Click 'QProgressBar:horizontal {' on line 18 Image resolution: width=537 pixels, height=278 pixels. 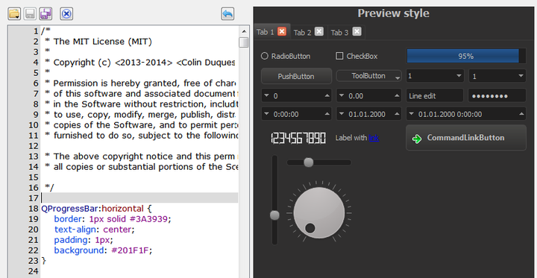click(96, 209)
